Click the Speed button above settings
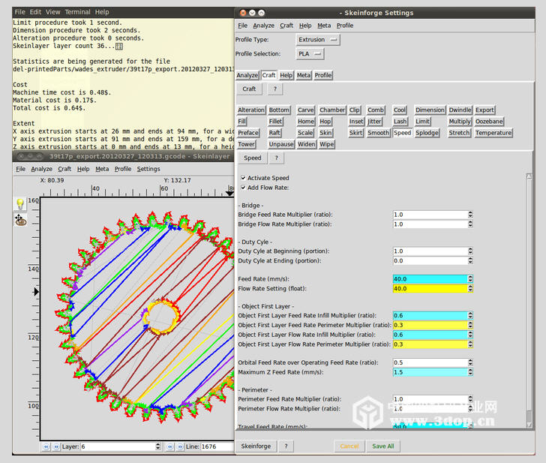Screen dimensions: 546x463 click(253, 158)
